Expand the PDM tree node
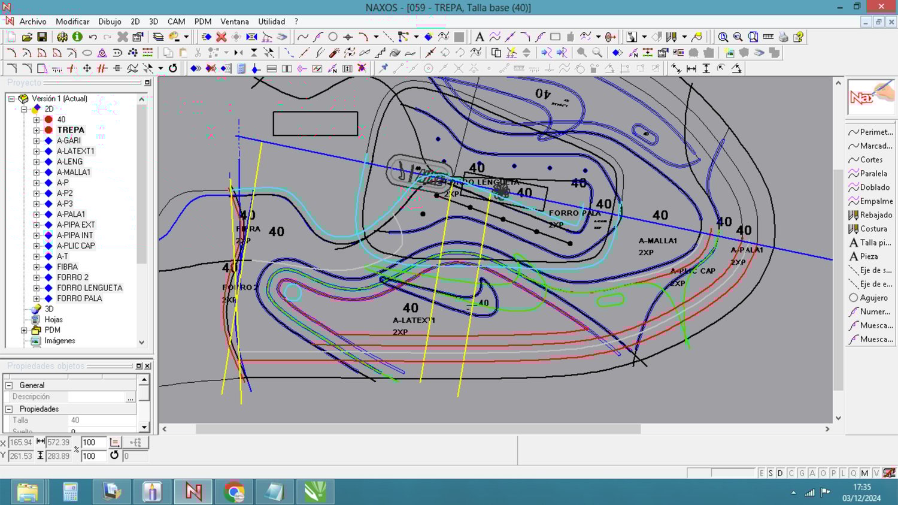This screenshot has height=505, width=898. (24, 330)
